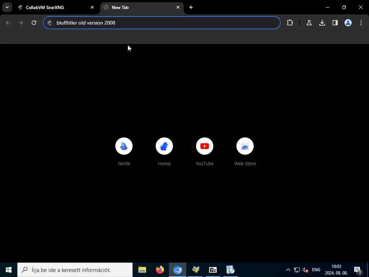Go back to the previous page
369x277 pixels.
tap(8, 23)
